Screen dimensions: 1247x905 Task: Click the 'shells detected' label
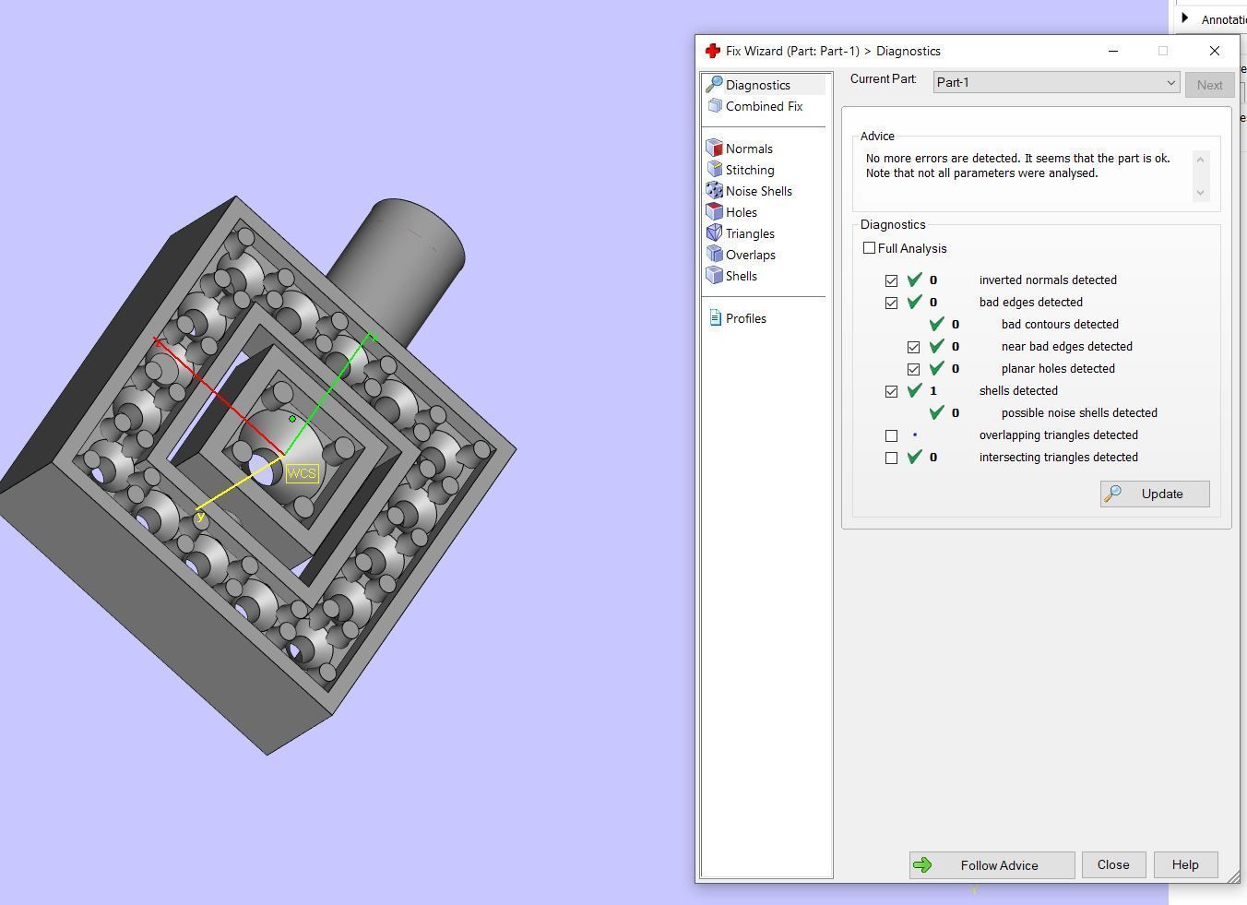coord(1018,390)
